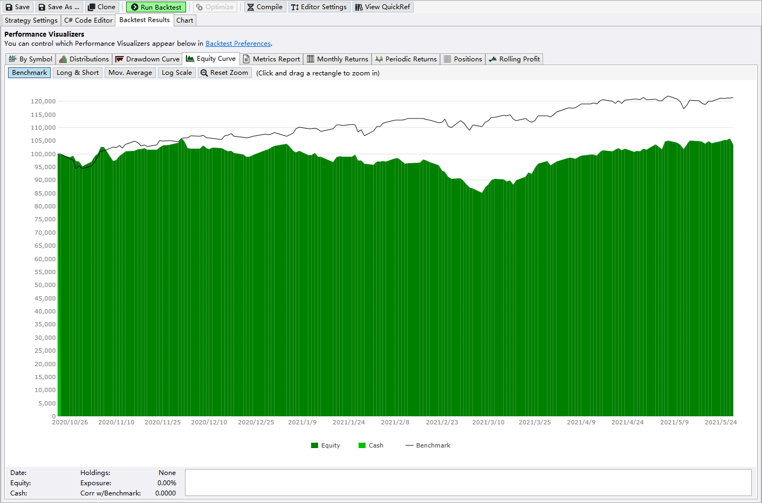762x503 pixels.
Task: Click the Reset Zoom magnifier button
Action: tap(224, 73)
